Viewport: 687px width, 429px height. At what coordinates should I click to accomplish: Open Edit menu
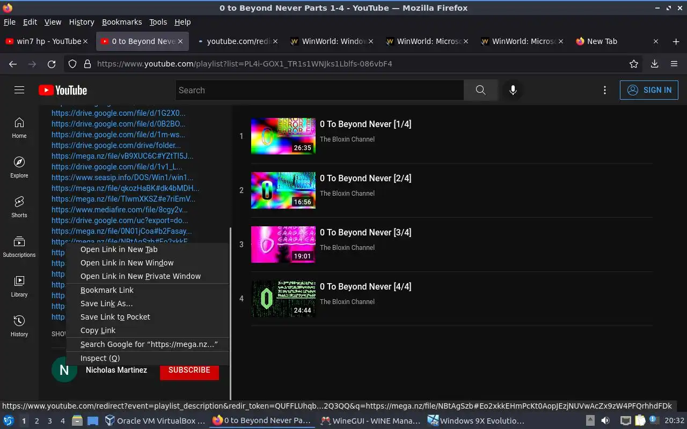click(30, 22)
